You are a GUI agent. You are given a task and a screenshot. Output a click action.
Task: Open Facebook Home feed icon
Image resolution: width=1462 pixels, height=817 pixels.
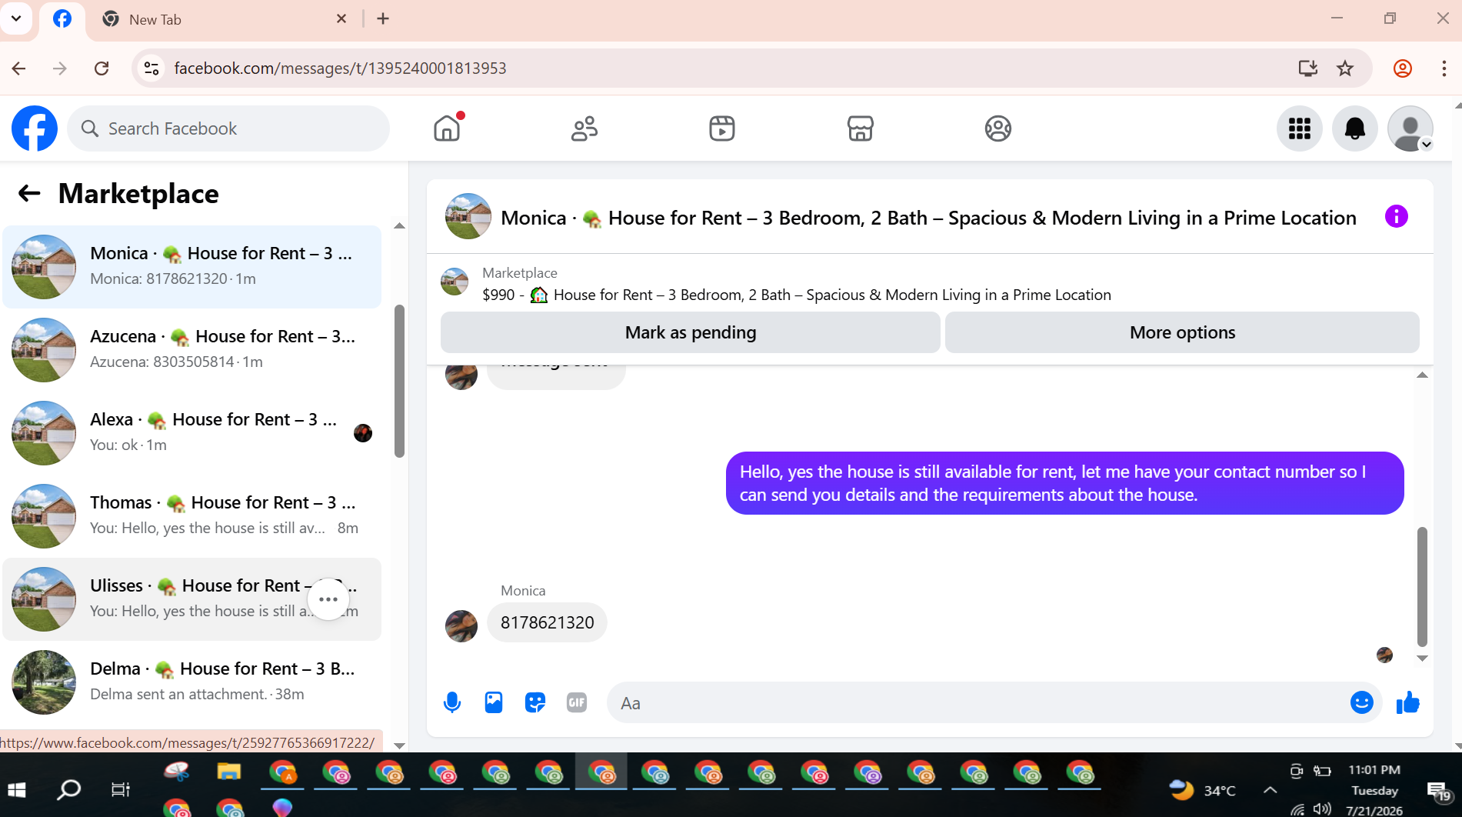[x=447, y=128]
